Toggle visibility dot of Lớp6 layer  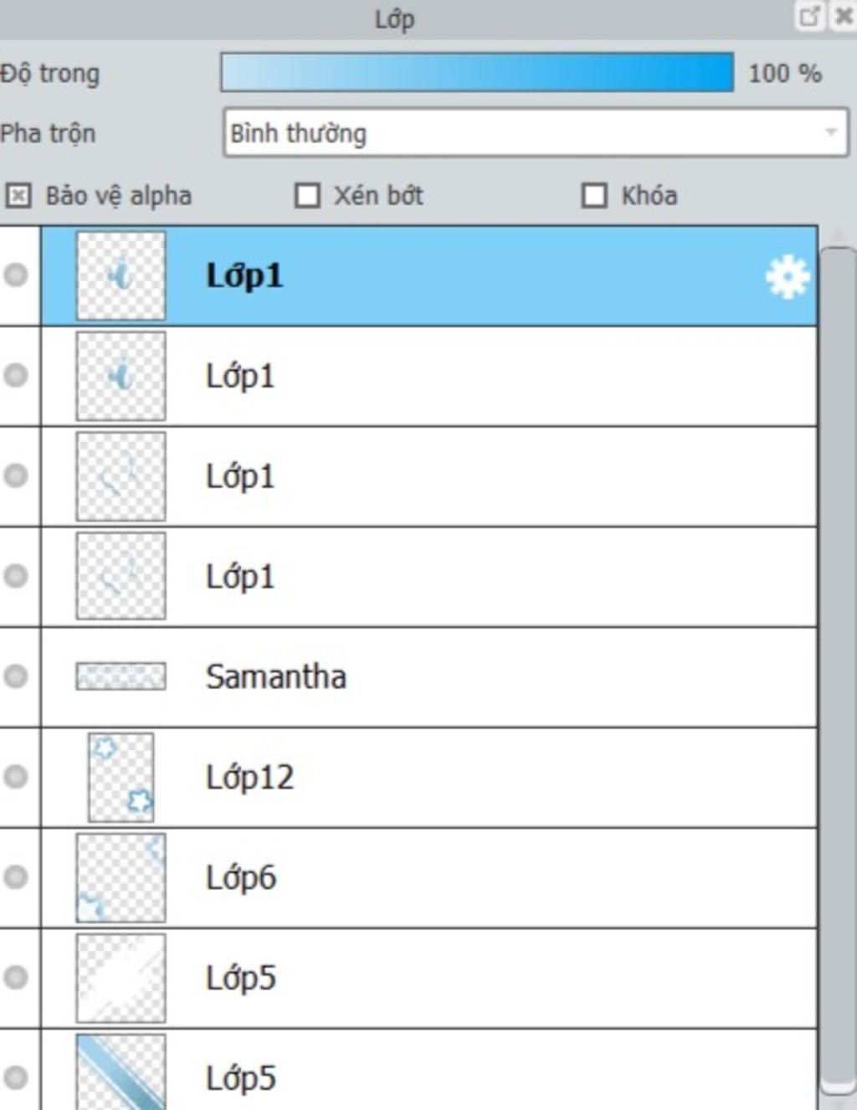[16, 877]
